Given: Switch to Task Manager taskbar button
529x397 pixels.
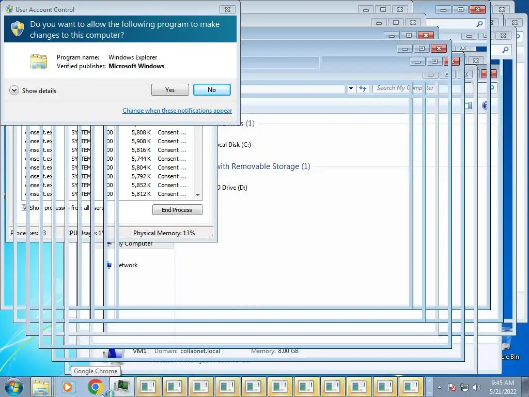Looking at the screenshot, I should [122, 387].
